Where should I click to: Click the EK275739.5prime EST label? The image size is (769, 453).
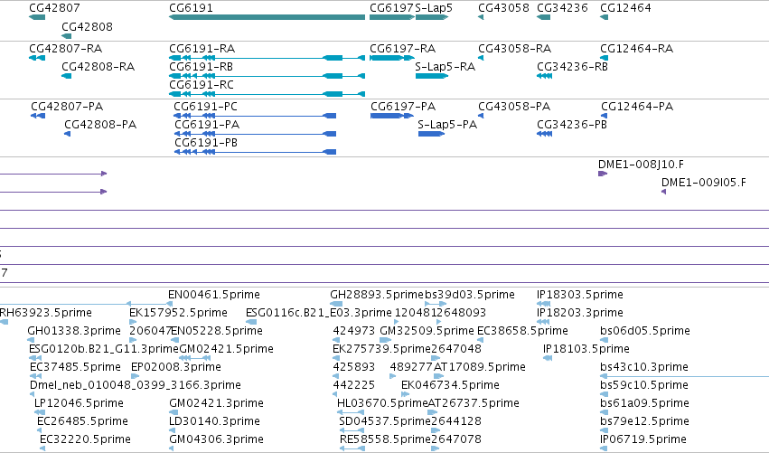click(381, 349)
